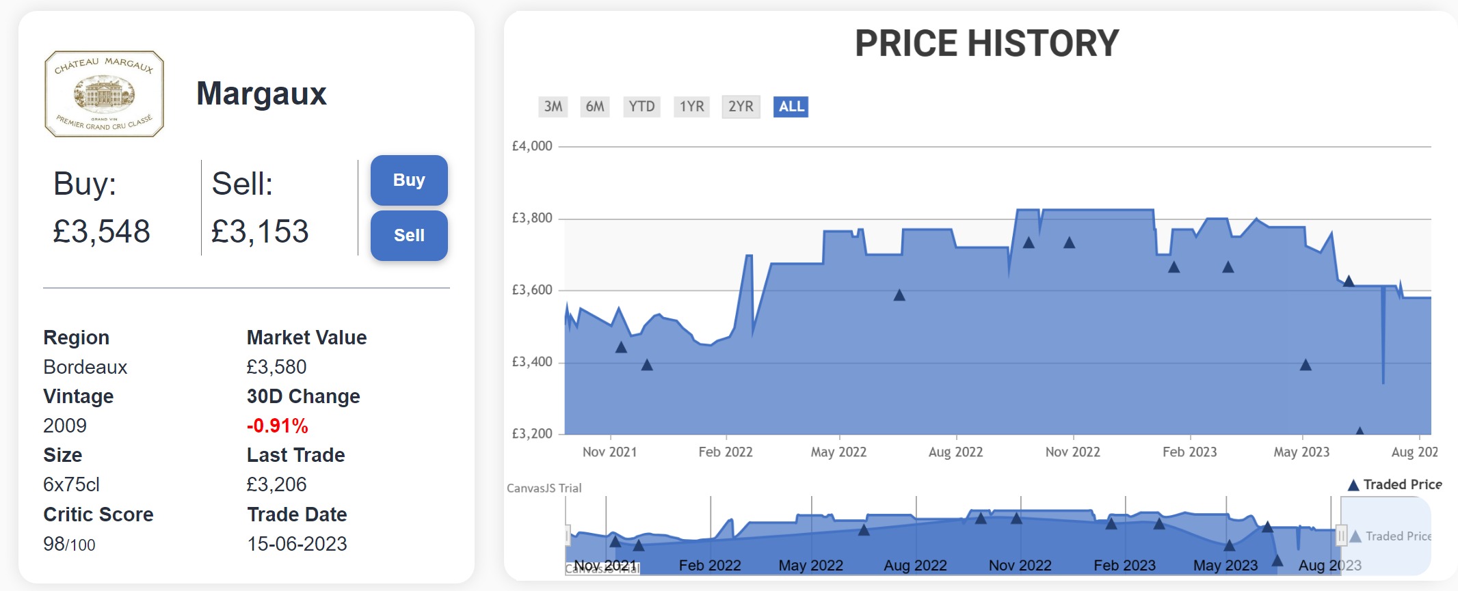Click traded price marker near £3,600 in mid-2022

[x=899, y=295]
